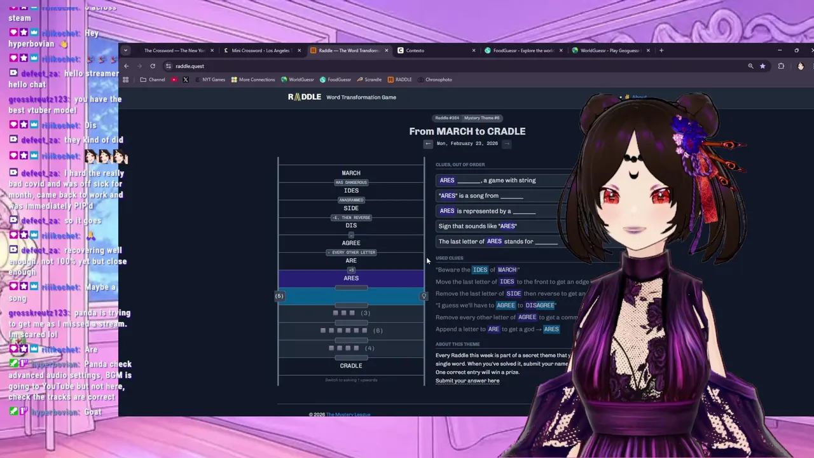Click the used clue 'Append a letter to ARE'
Screen dimensions: 814x458
497,329
